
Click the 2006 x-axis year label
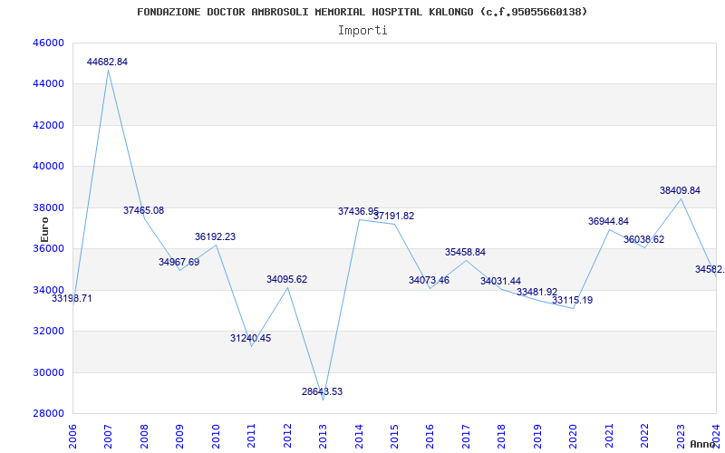[72, 437]
